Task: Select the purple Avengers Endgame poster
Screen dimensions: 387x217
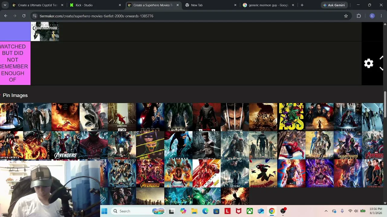Action: [x=320, y=174]
